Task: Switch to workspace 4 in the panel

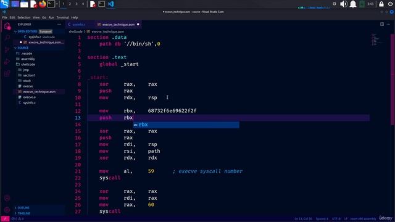Action: pos(83,4)
